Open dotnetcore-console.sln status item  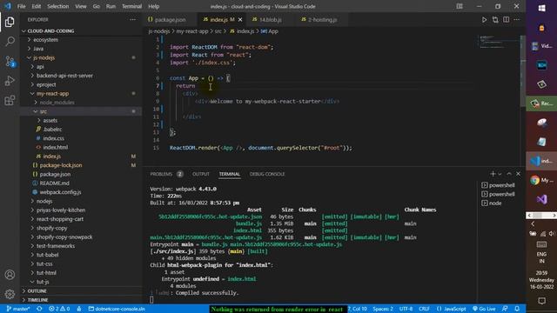coord(117,309)
